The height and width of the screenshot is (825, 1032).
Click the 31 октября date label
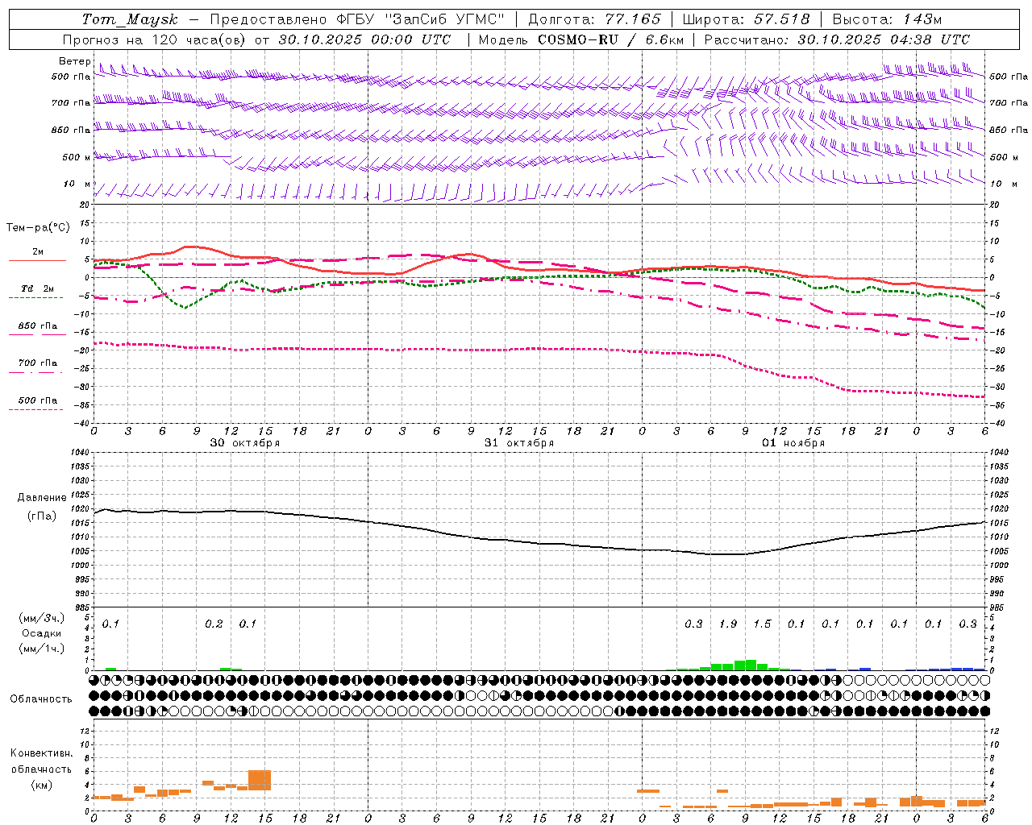519,443
